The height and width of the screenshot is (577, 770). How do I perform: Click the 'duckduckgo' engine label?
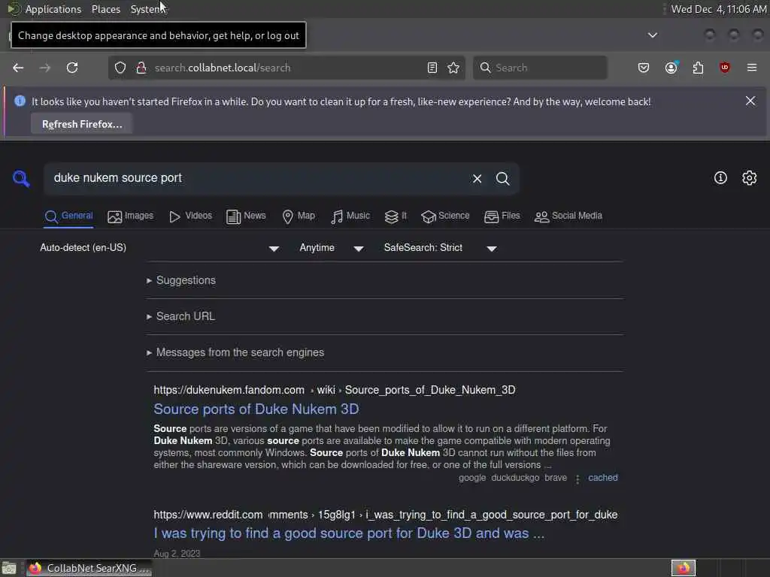515,477
